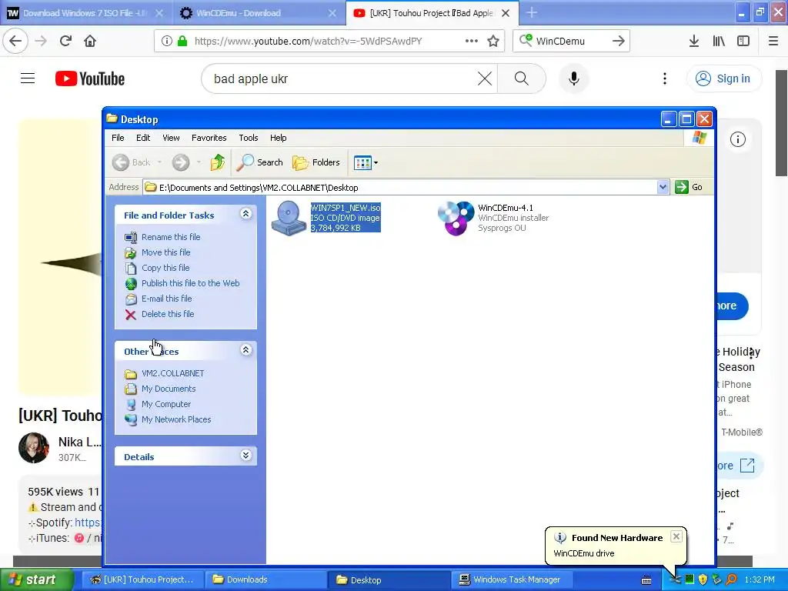This screenshot has height=591, width=788.
Task: Expand the Details panel
Action: point(245,456)
